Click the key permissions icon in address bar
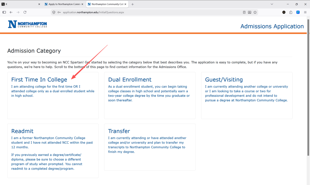This screenshot has width=310, height=185. coord(59,12)
